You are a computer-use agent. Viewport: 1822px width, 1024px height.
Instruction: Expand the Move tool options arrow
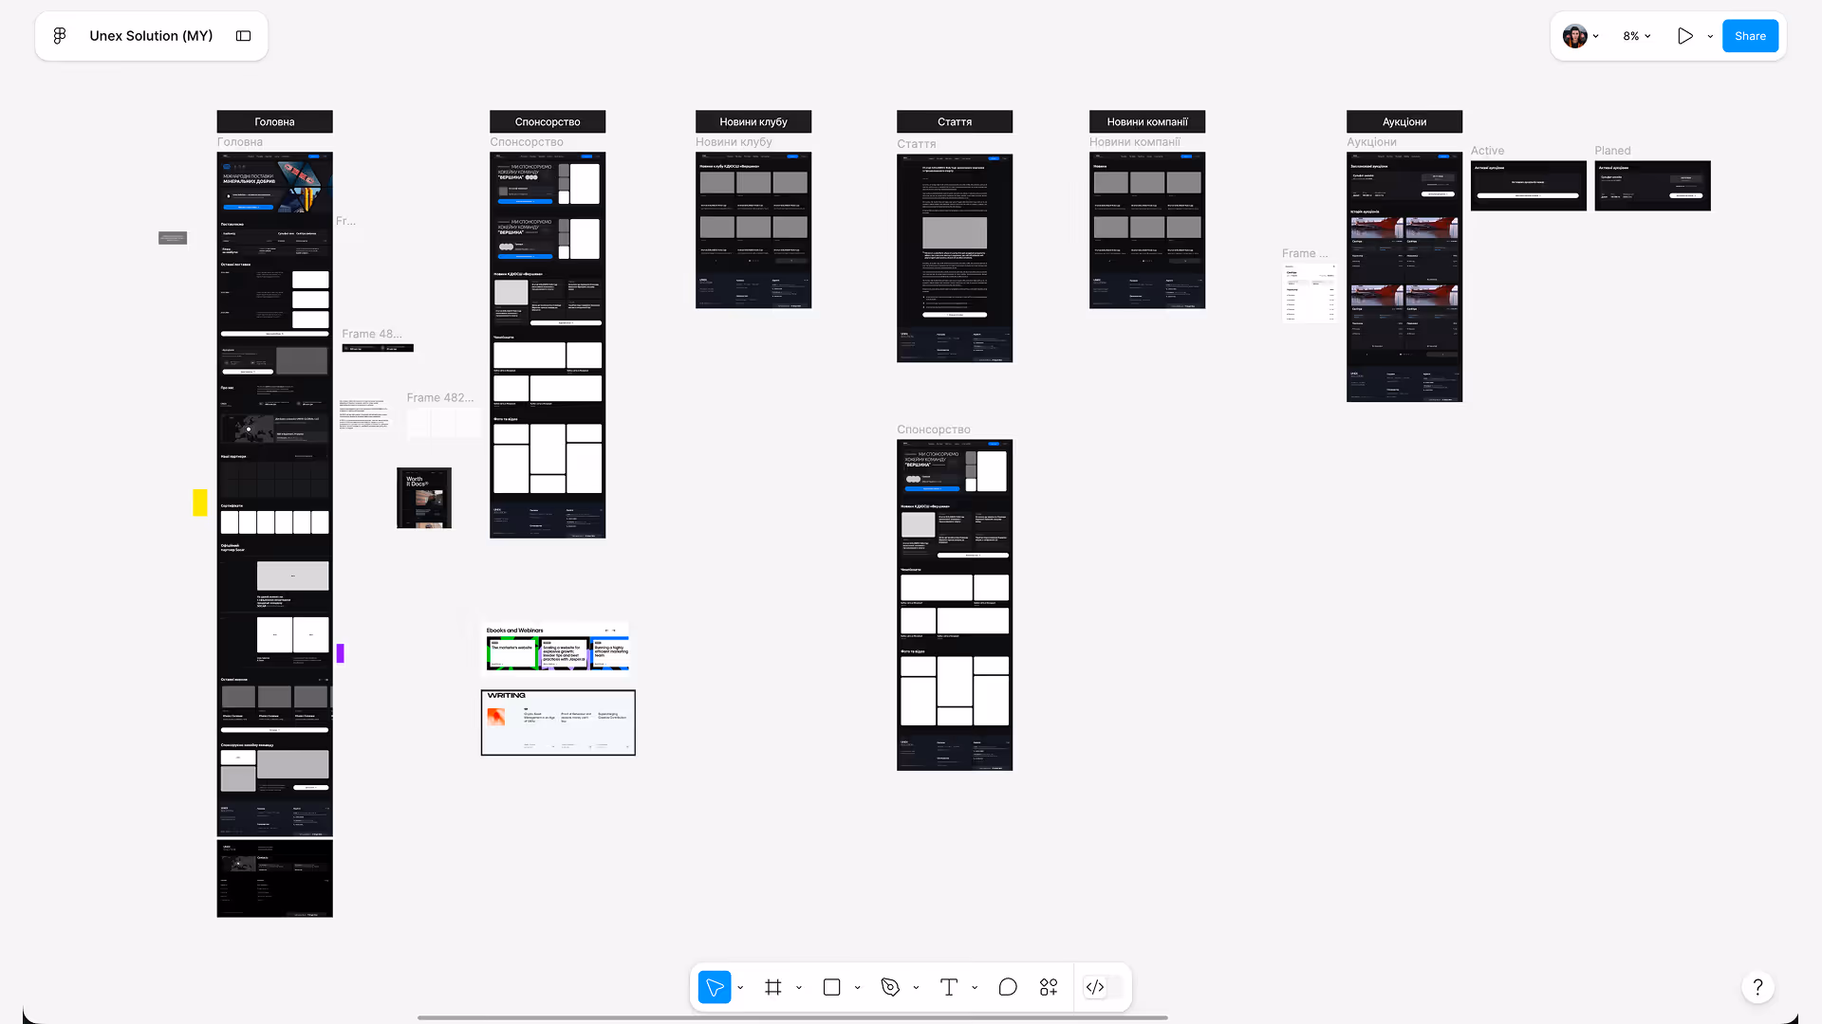click(740, 988)
